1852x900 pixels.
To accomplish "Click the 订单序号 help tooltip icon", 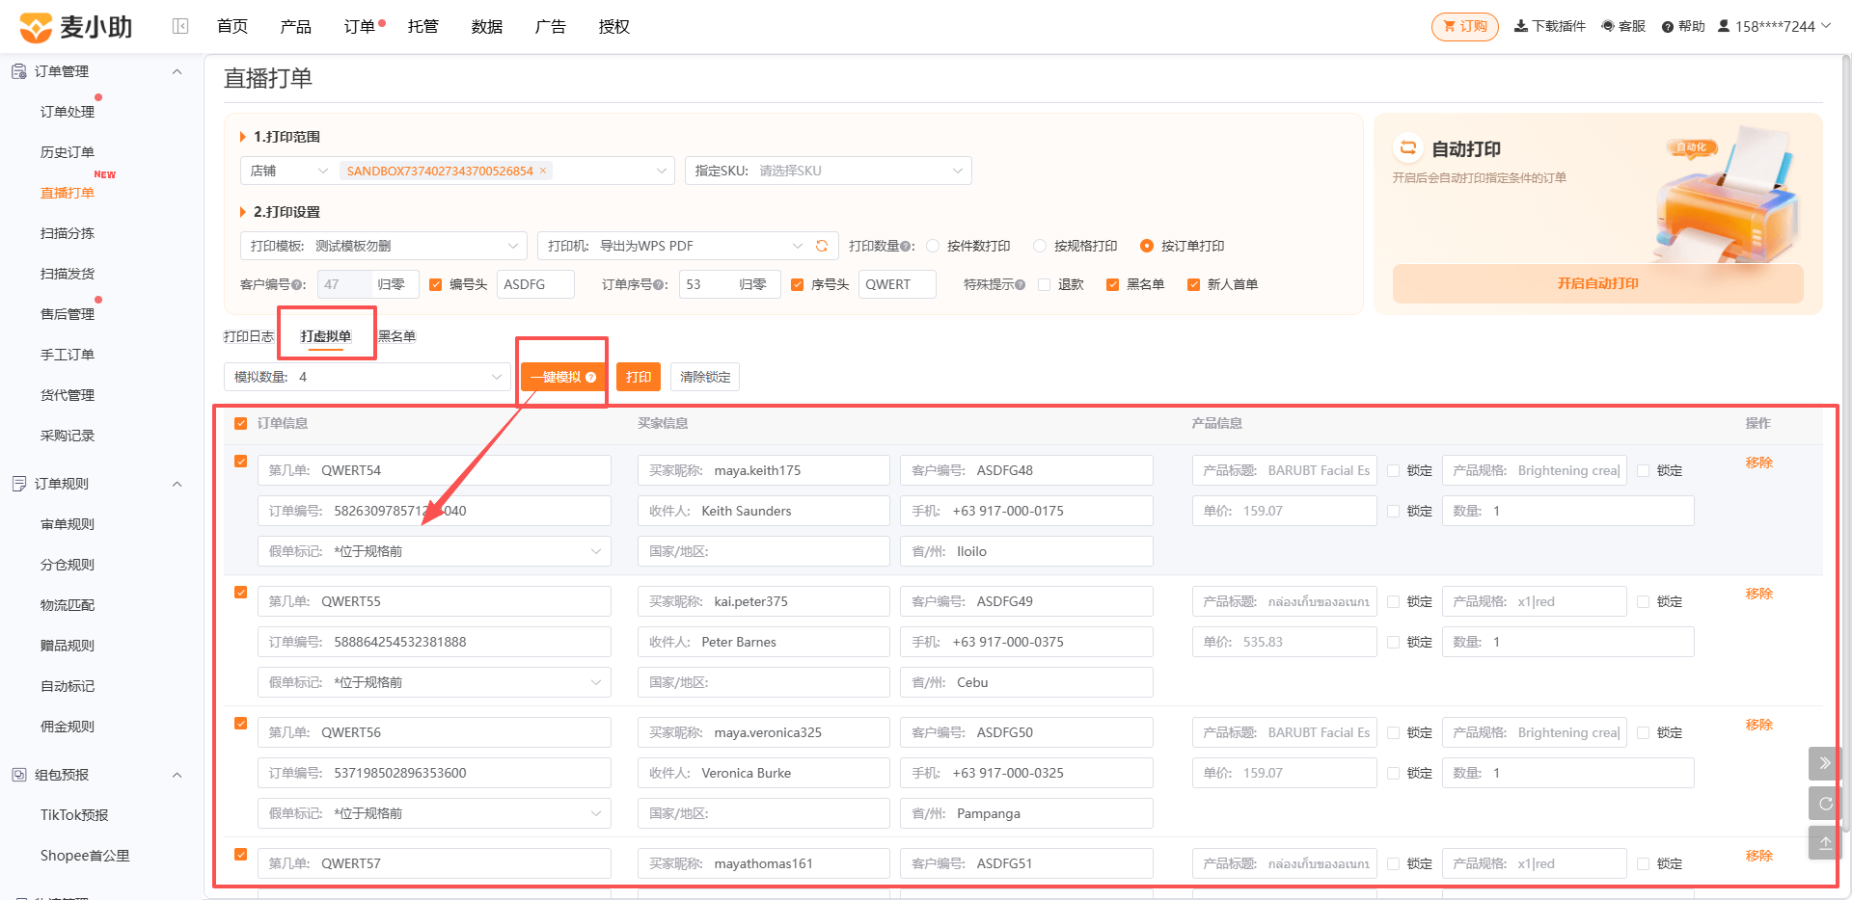I will coord(658,285).
